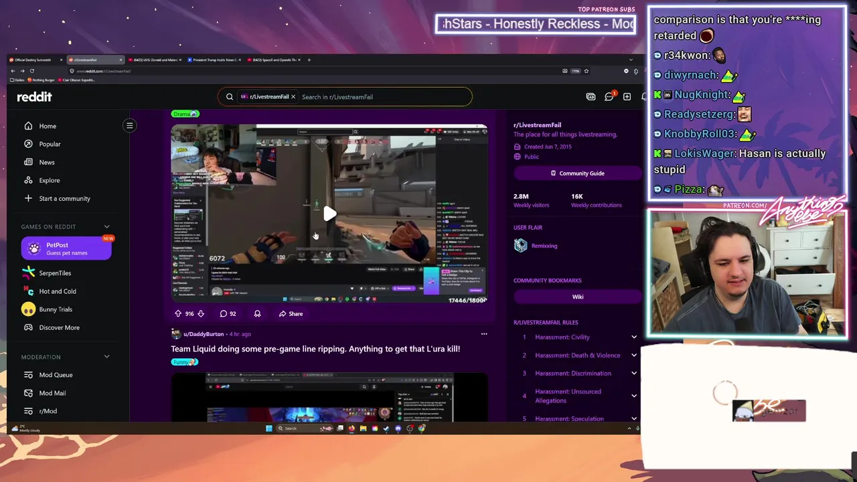This screenshot has width=857, height=482.
Task: Click the reddit.com address bar
Action: click(x=315, y=71)
